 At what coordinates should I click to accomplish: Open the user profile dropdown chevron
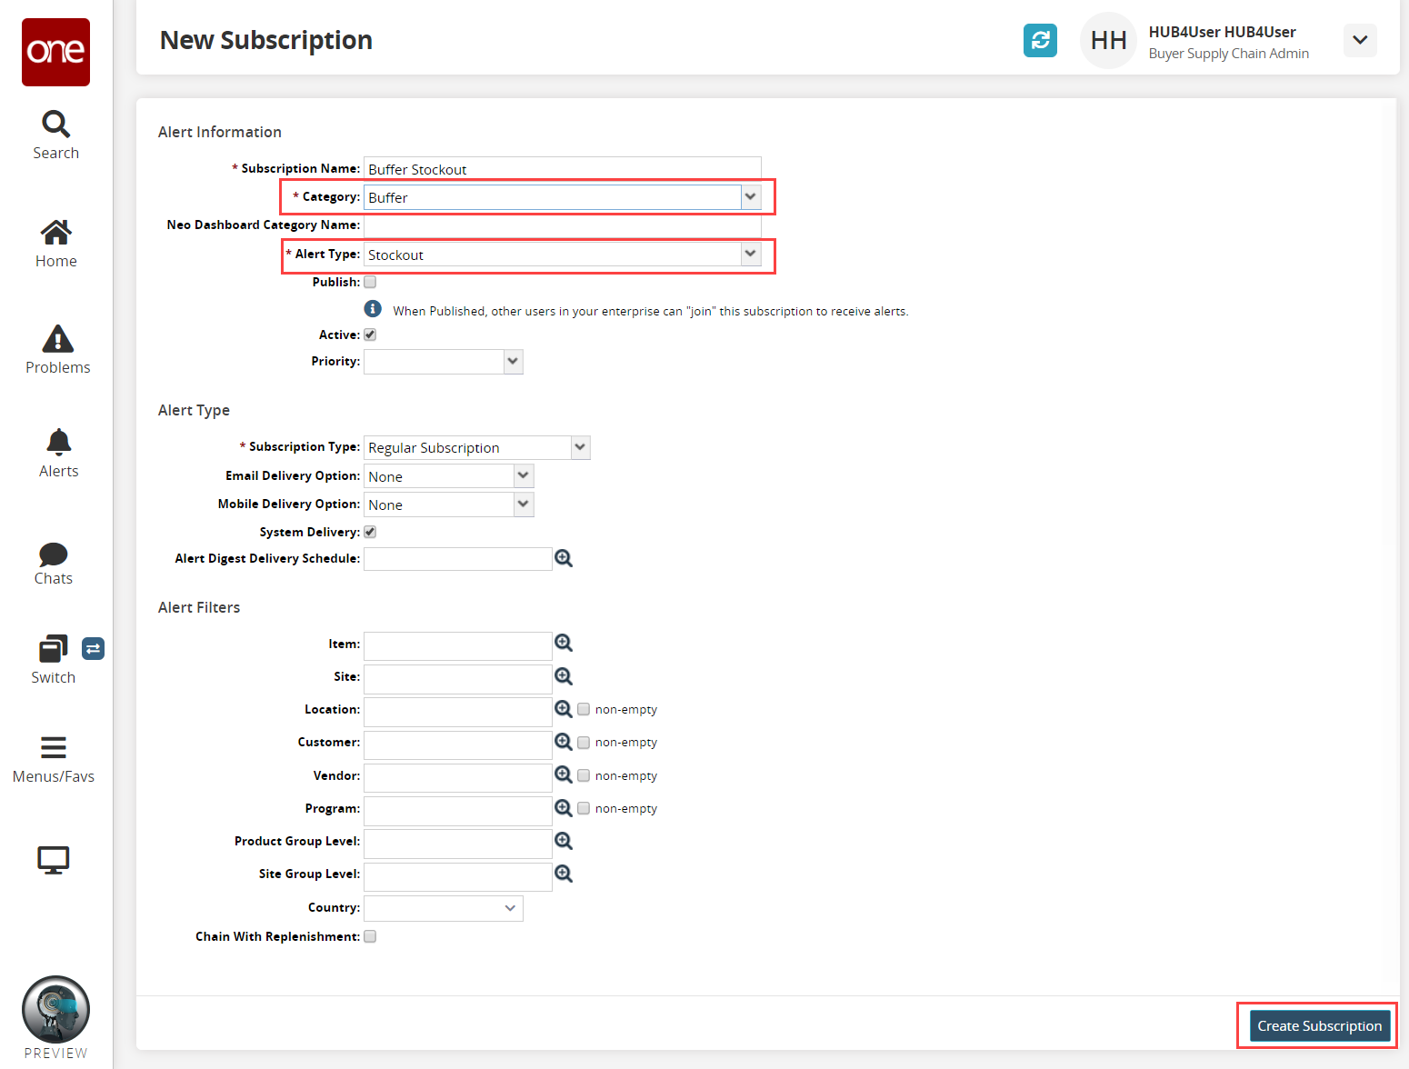1360,40
